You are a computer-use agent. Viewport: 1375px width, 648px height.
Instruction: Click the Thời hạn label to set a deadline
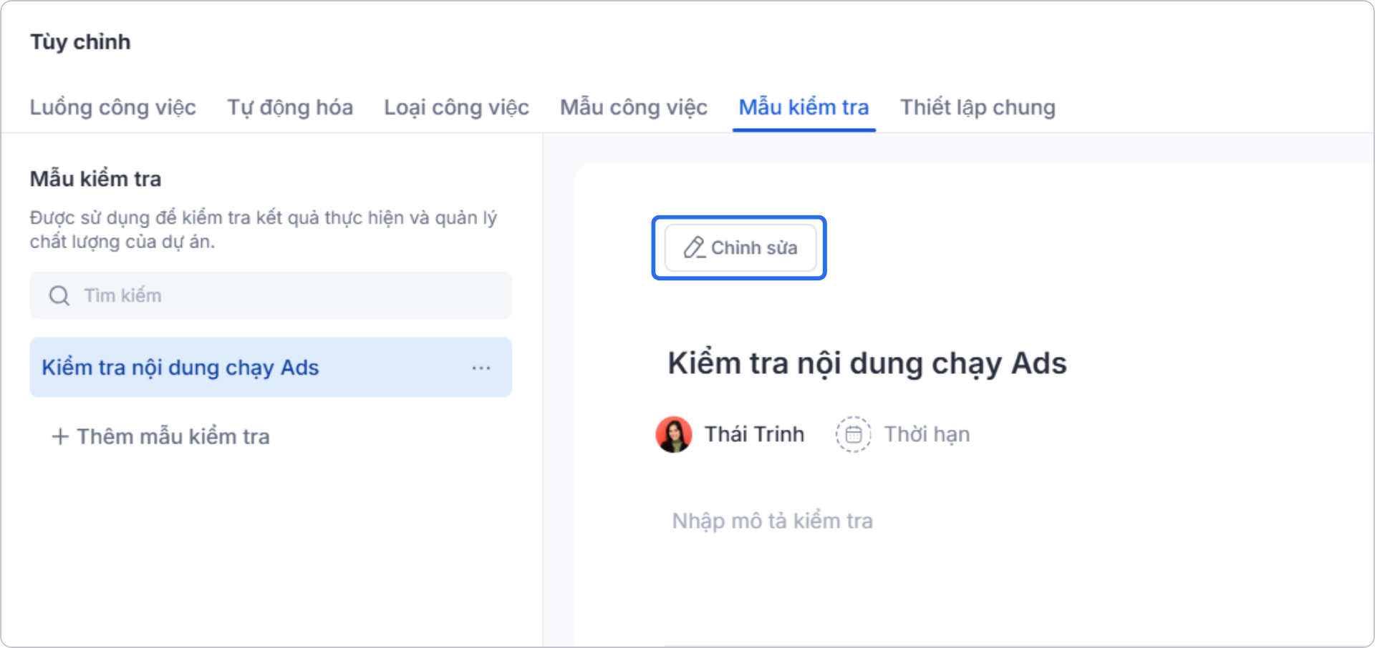927,433
